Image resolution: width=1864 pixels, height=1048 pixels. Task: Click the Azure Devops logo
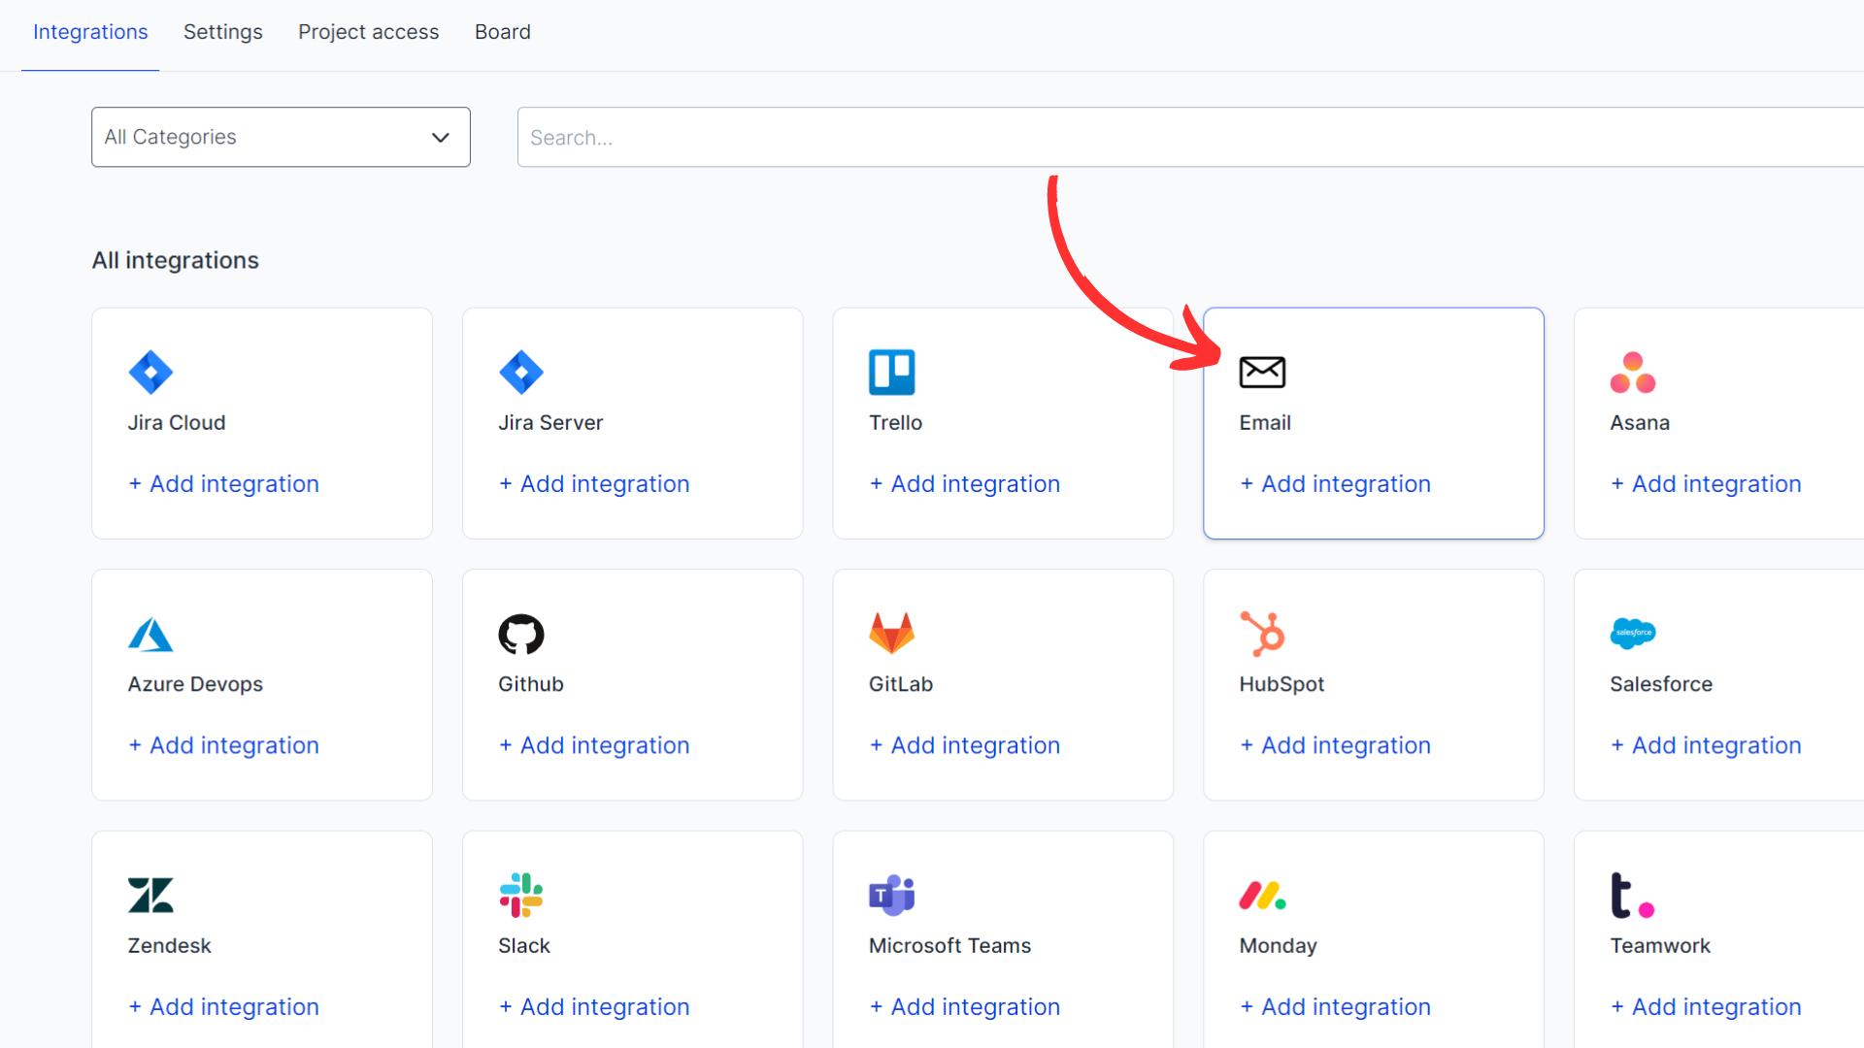150,634
